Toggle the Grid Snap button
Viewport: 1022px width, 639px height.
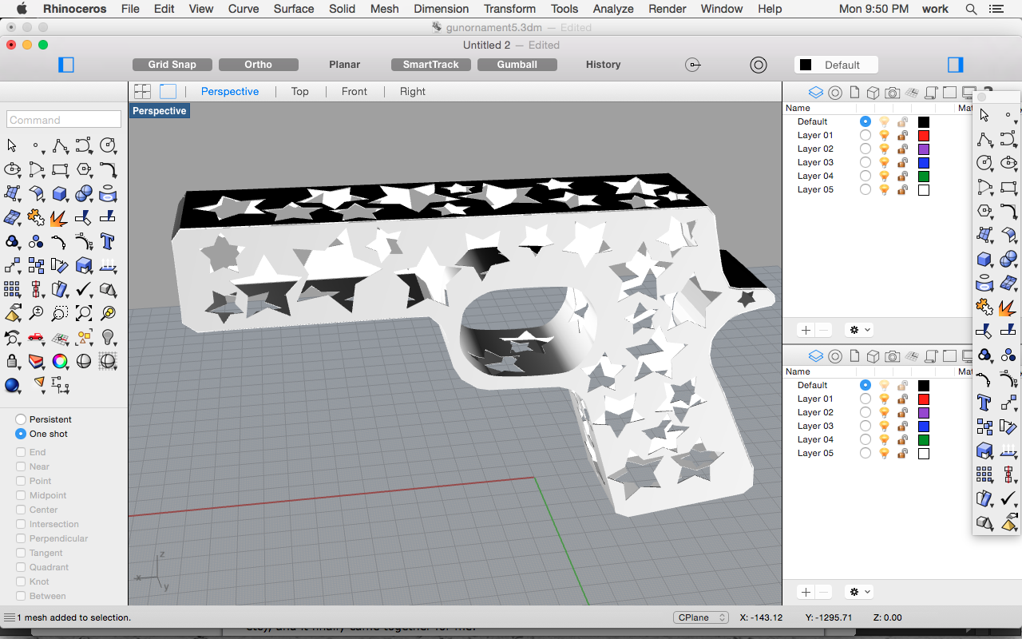click(172, 65)
